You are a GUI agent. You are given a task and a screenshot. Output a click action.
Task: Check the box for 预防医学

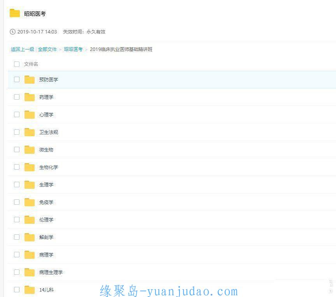16,79
